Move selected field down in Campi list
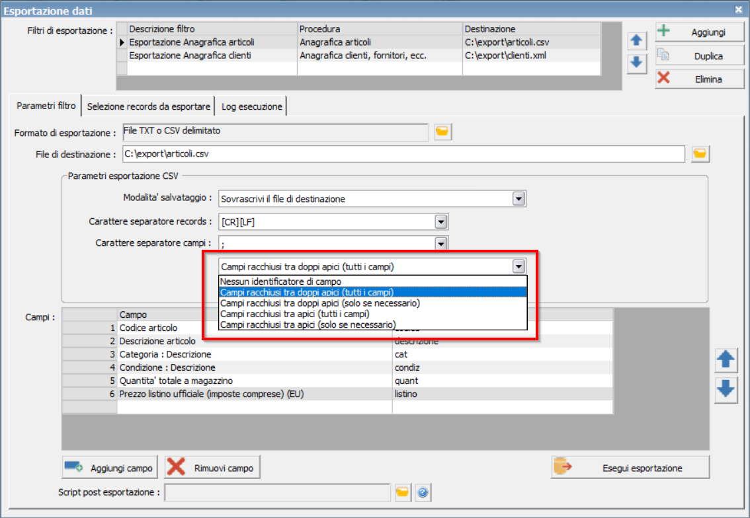Screen dimensions: 750x518 (726, 389)
